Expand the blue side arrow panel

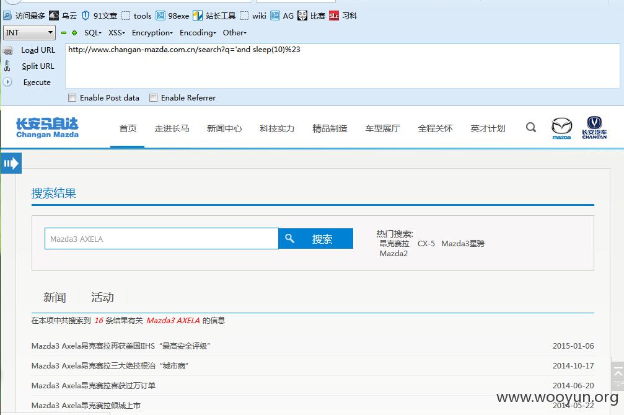coord(11,163)
